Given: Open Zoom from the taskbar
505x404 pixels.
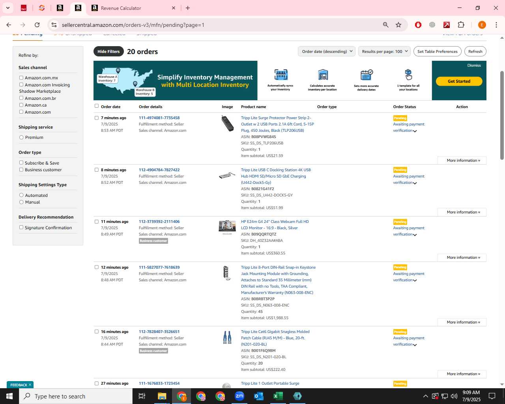Looking at the screenshot, I should click(239, 396).
